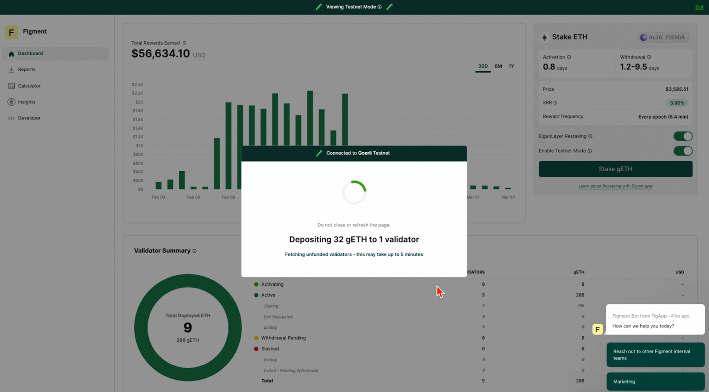Open Learn about Restaking with EigenLayer link
This screenshot has width=709, height=392.
pos(615,186)
